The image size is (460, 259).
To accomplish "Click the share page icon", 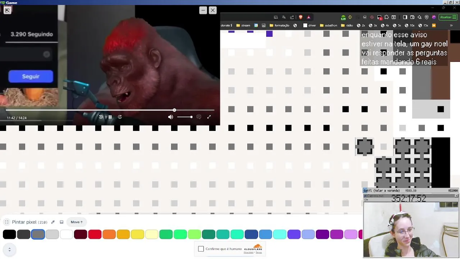I will 292,17.
